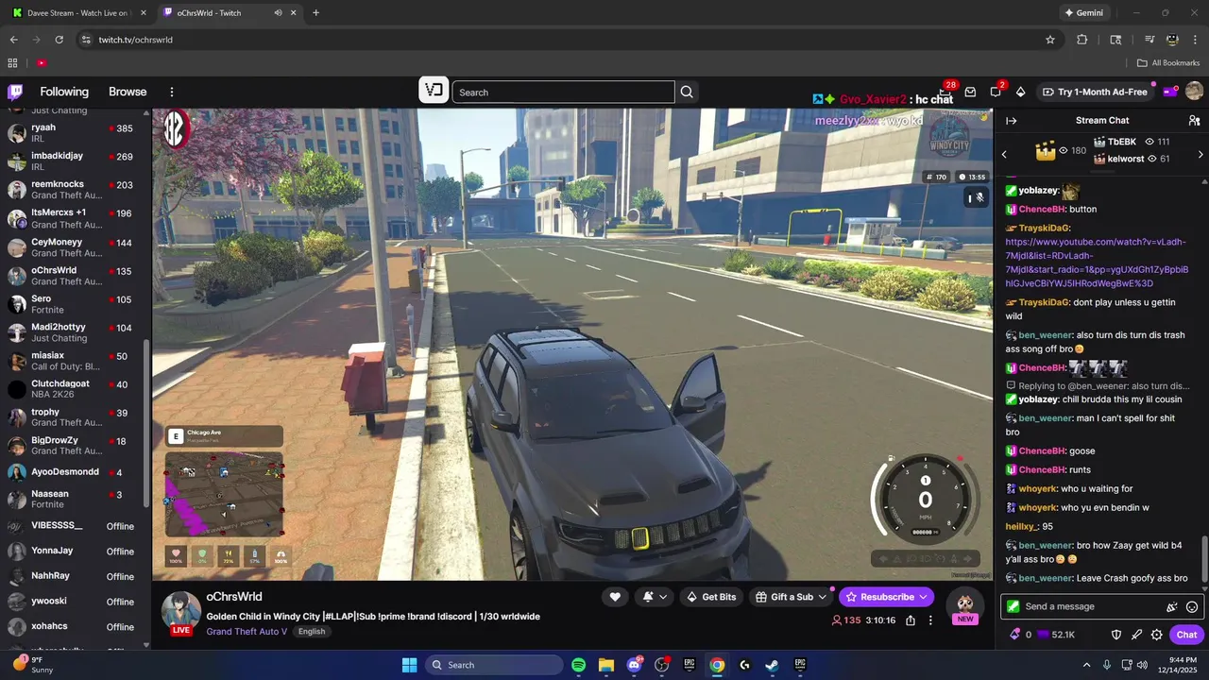This screenshot has height=680, width=1209.
Task: Open the emote picker in chat box
Action: coord(1192,607)
